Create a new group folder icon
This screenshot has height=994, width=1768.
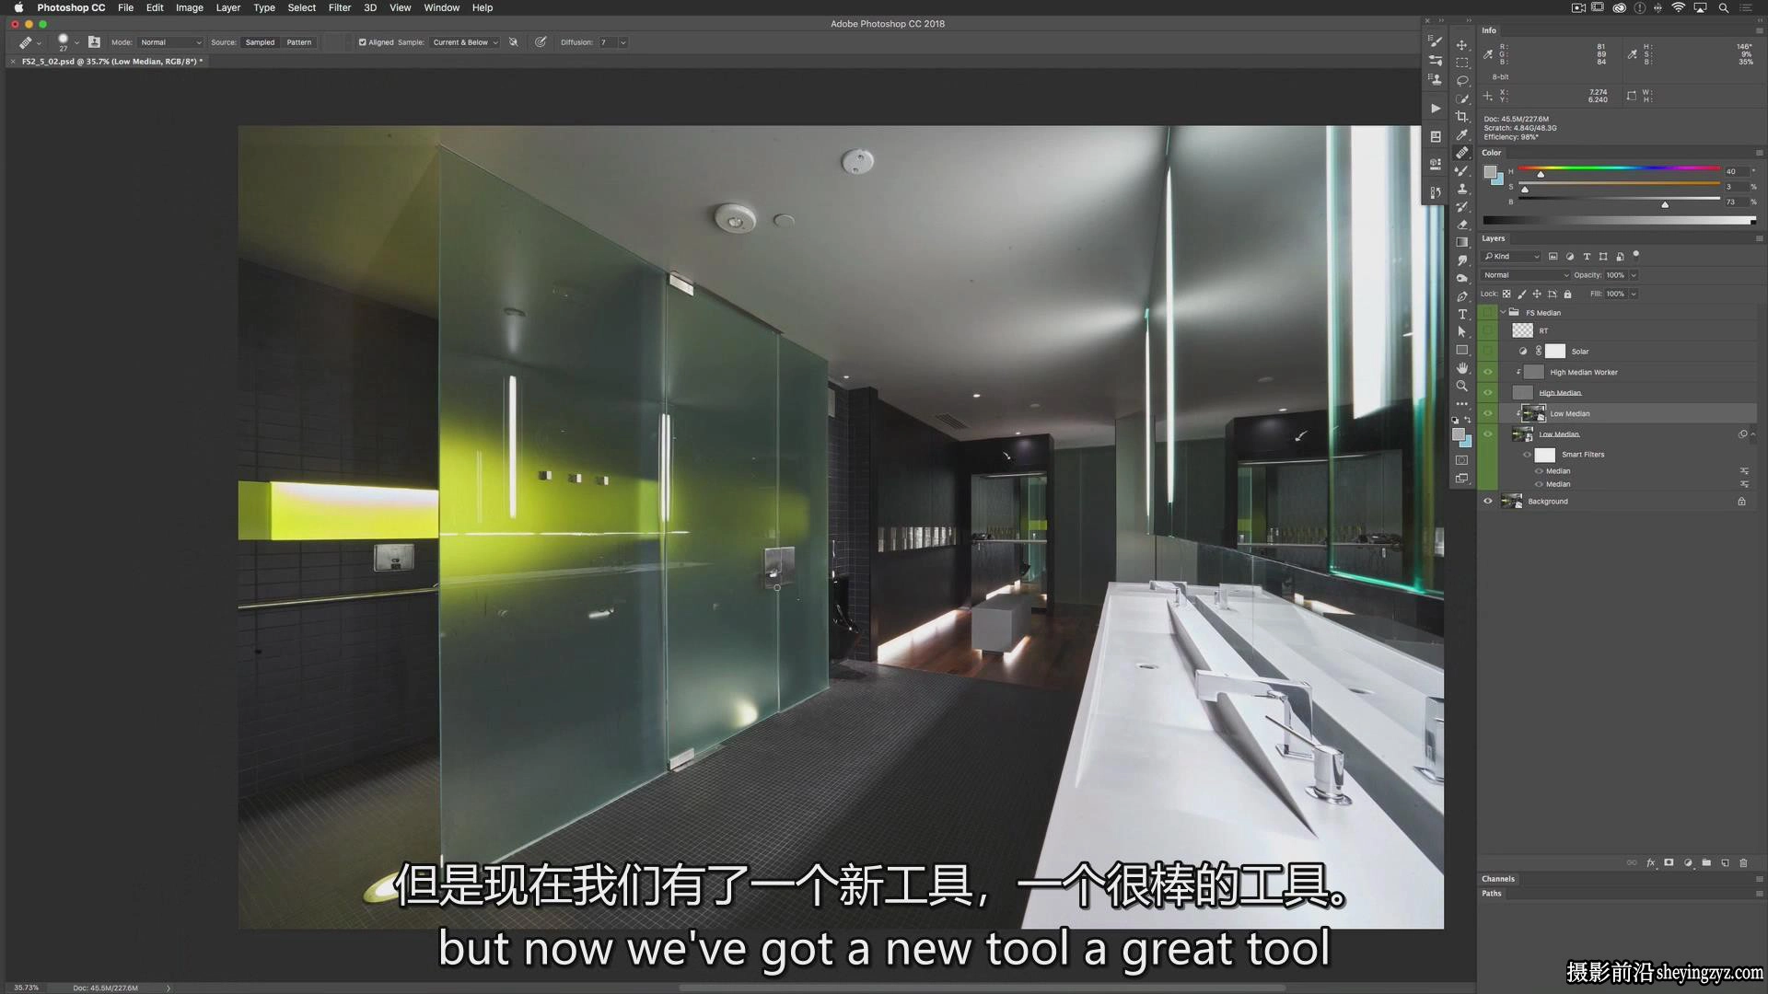click(1706, 863)
